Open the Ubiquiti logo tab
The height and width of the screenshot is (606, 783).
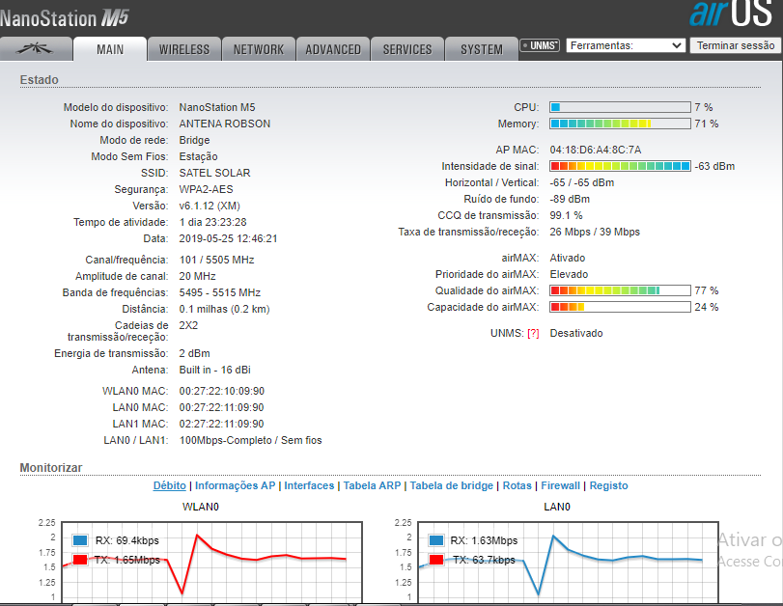(35, 49)
